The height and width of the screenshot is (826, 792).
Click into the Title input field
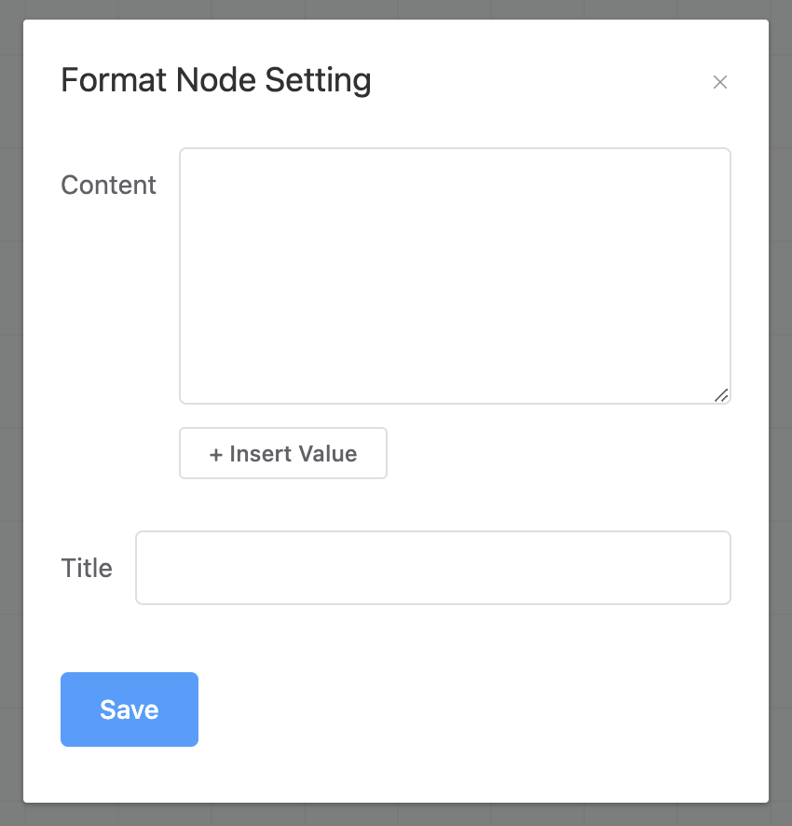(433, 568)
